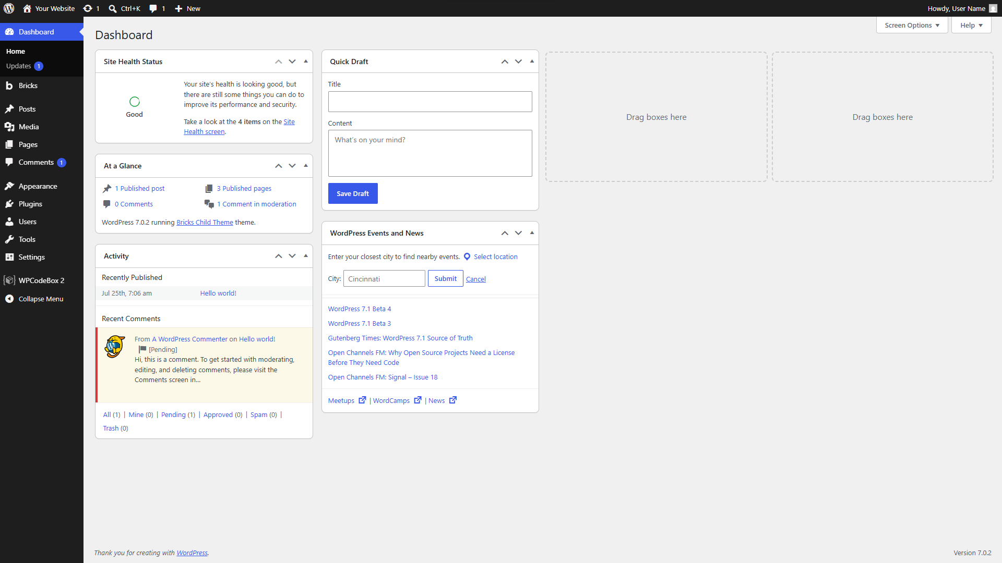Click A WordPress Commenter author link
Viewport: 1002px width, 563px height.
(x=190, y=339)
